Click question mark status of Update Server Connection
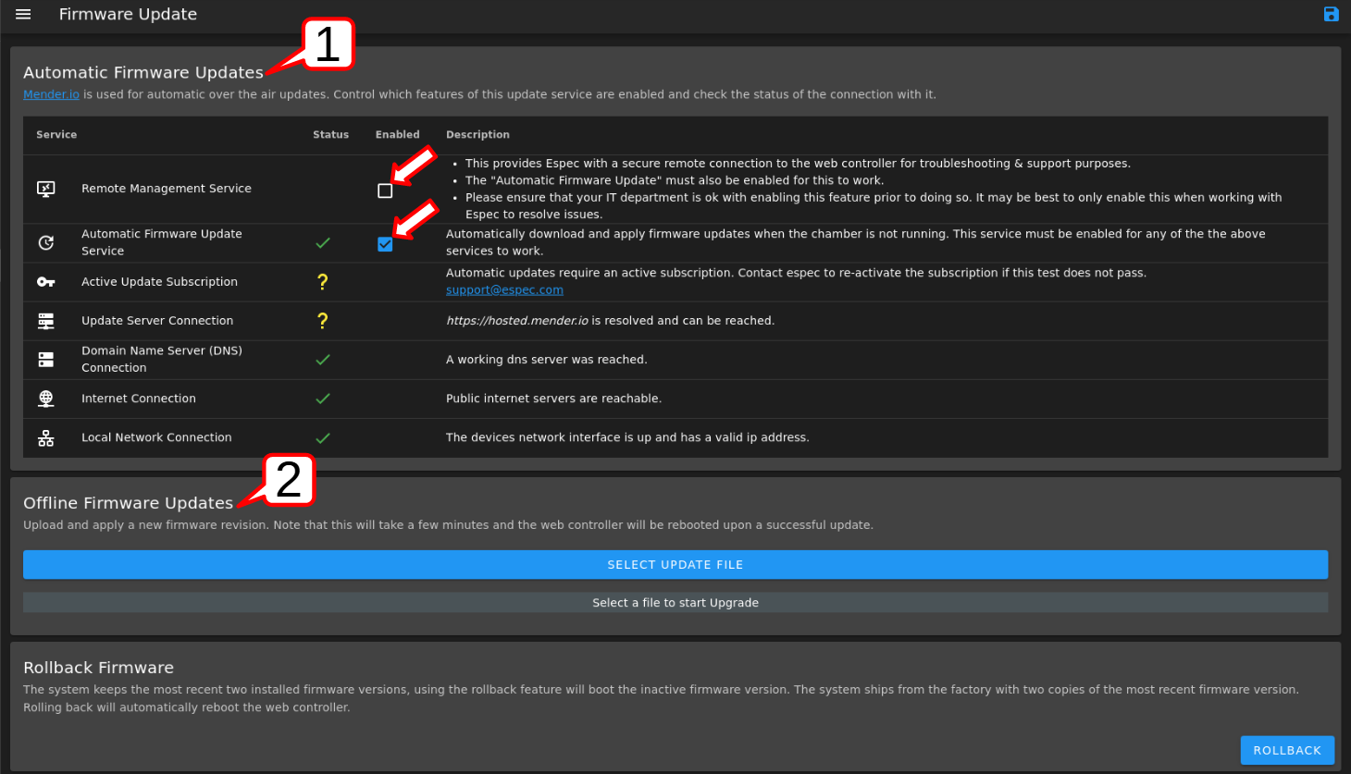 point(322,321)
